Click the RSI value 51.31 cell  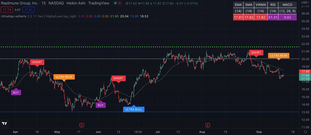273,17
